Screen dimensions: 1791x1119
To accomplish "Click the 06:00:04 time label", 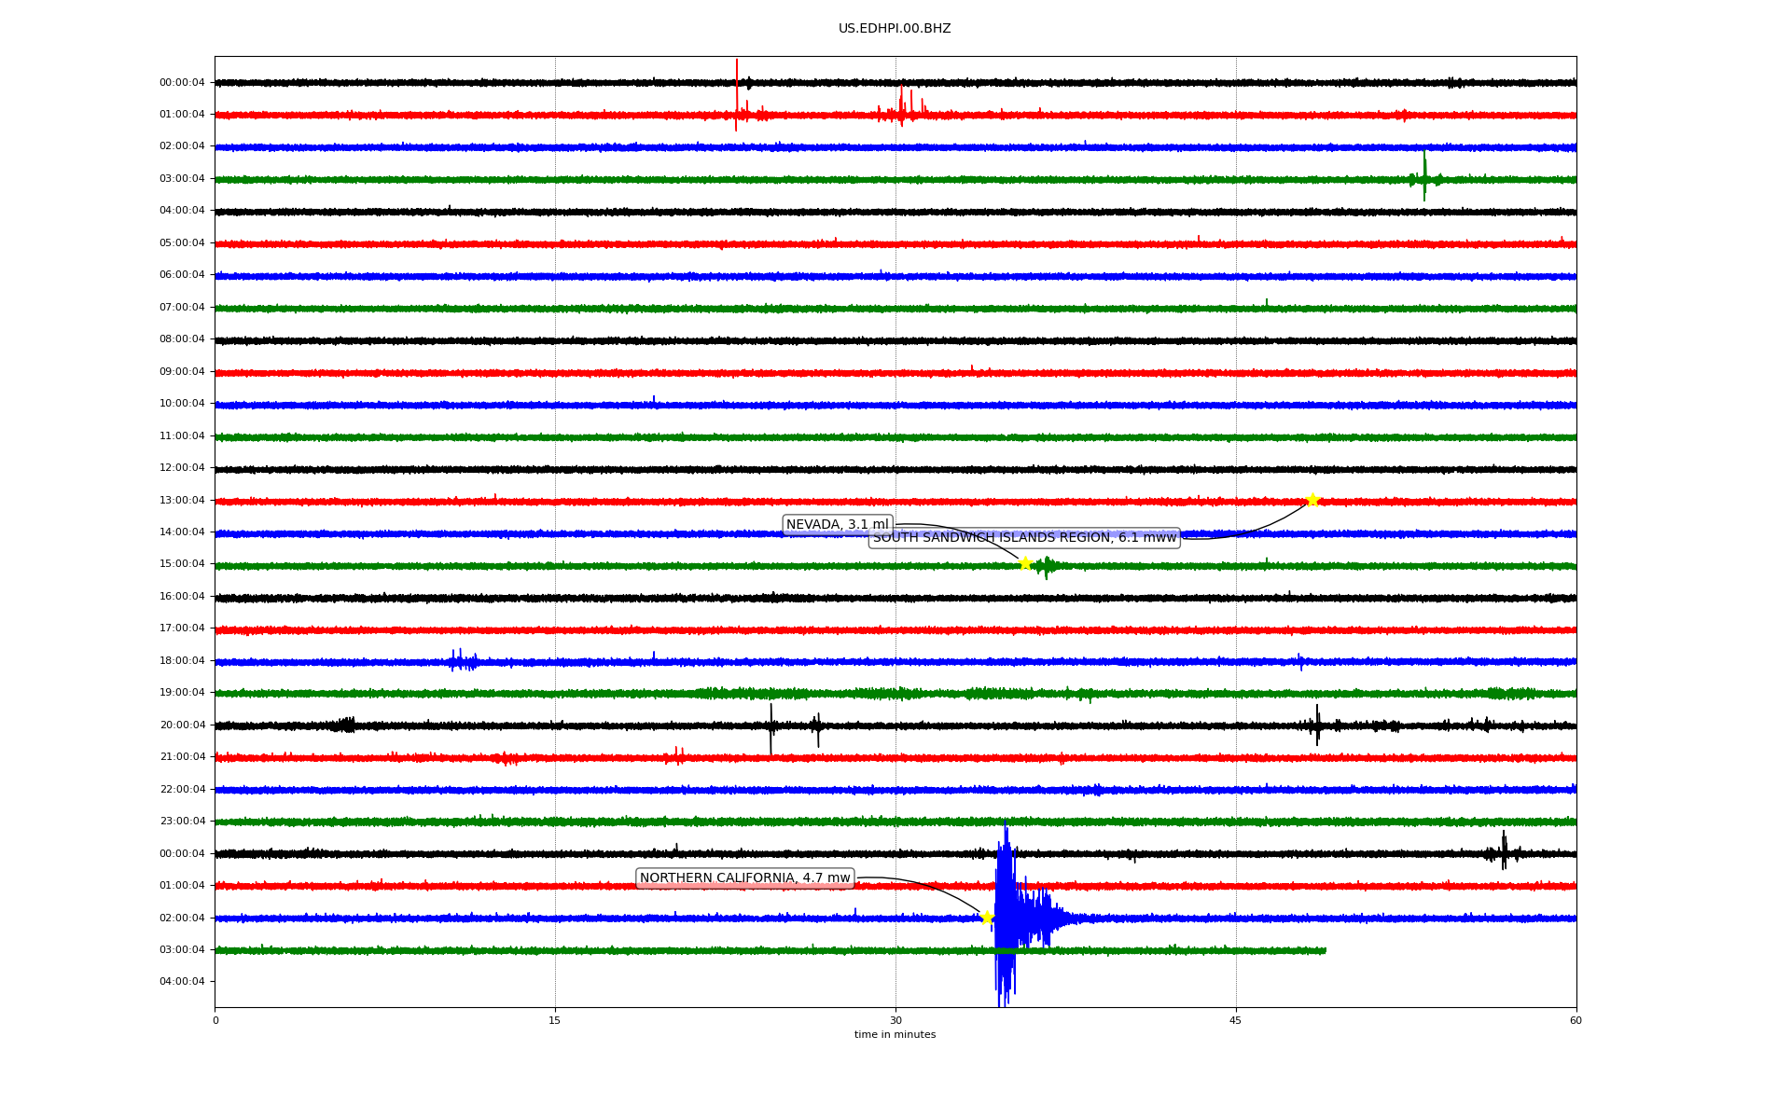I will (182, 275).
